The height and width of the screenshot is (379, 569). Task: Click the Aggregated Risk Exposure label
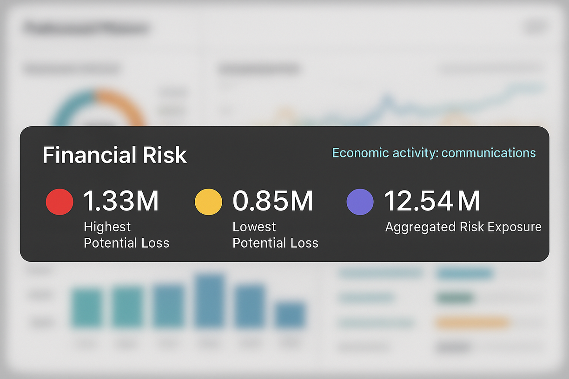pyautogui.click(x=463, y=227)
